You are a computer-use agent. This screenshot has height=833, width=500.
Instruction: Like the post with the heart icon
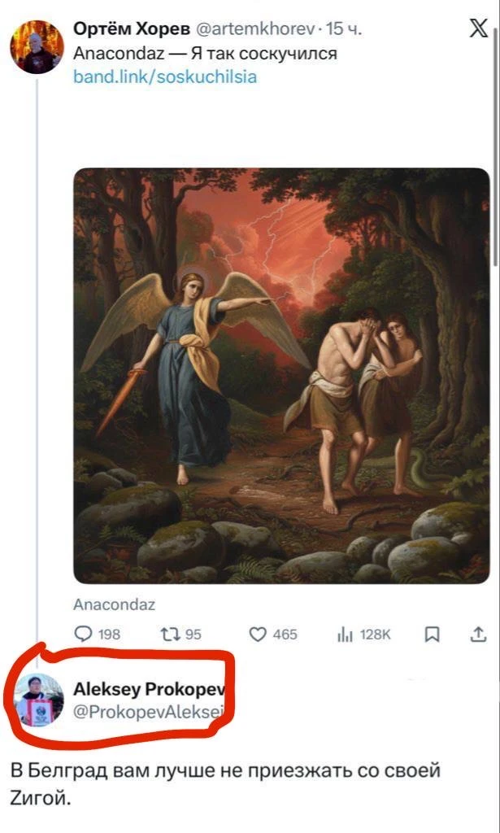tap(258, 635)
